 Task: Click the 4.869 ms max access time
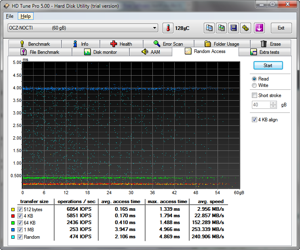tap(169, 237)
